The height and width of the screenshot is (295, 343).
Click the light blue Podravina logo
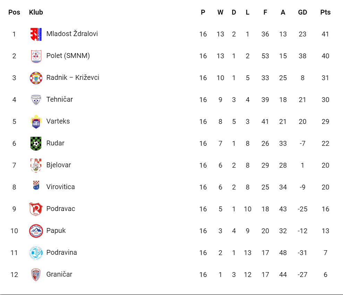click(36, 253)
